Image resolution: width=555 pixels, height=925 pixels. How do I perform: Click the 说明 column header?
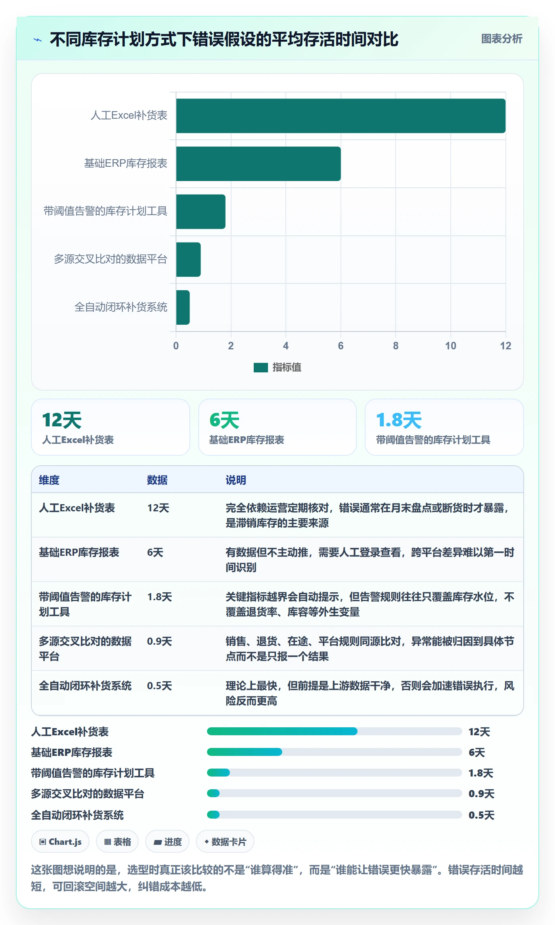click(x=236, y=480)
